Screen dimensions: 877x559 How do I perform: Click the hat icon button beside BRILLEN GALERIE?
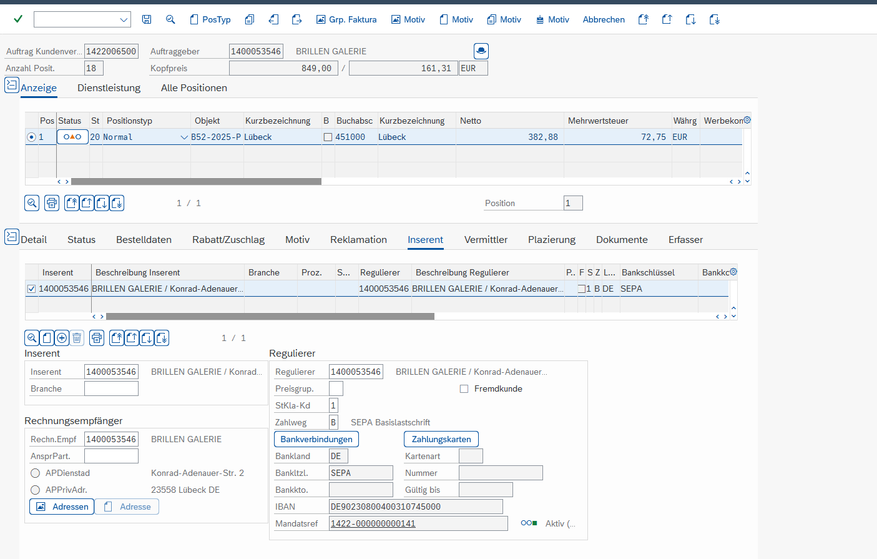pos(481,51)
